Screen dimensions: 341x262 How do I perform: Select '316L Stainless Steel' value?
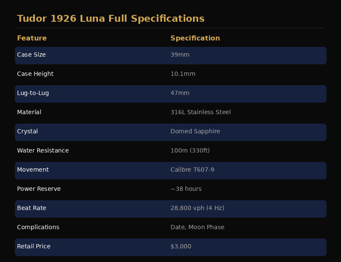pyautogui.click(x=200, y=112)
